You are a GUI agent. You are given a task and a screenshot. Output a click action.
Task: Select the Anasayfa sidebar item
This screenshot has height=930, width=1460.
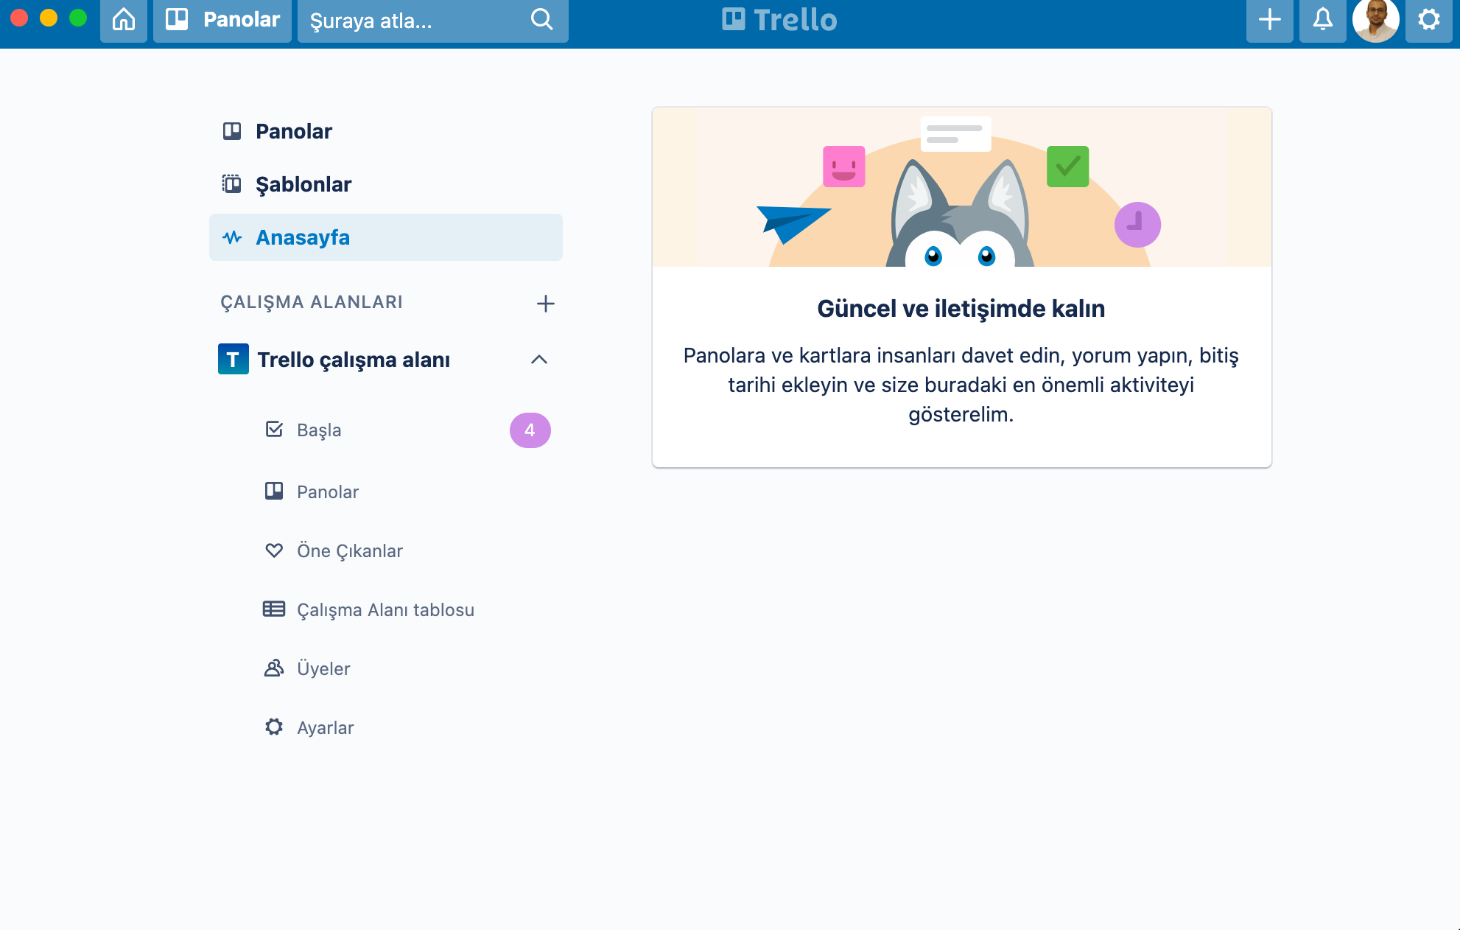[386, 237]
